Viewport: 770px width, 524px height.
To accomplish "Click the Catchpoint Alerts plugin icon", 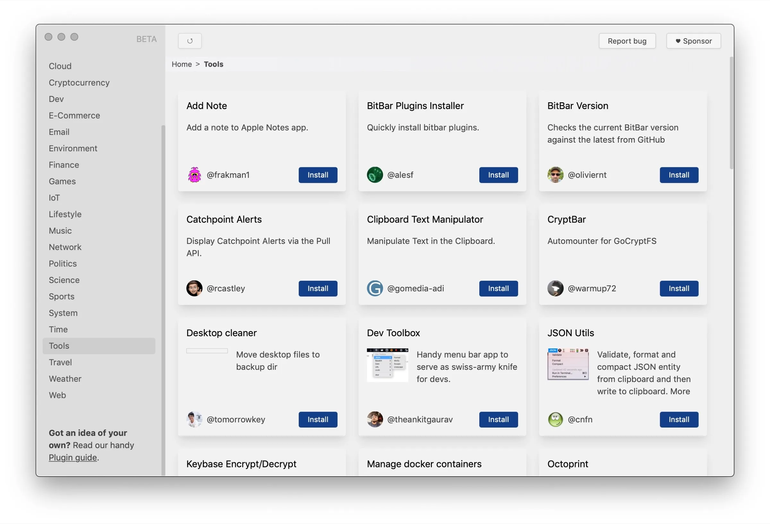I will click(194, 288).
